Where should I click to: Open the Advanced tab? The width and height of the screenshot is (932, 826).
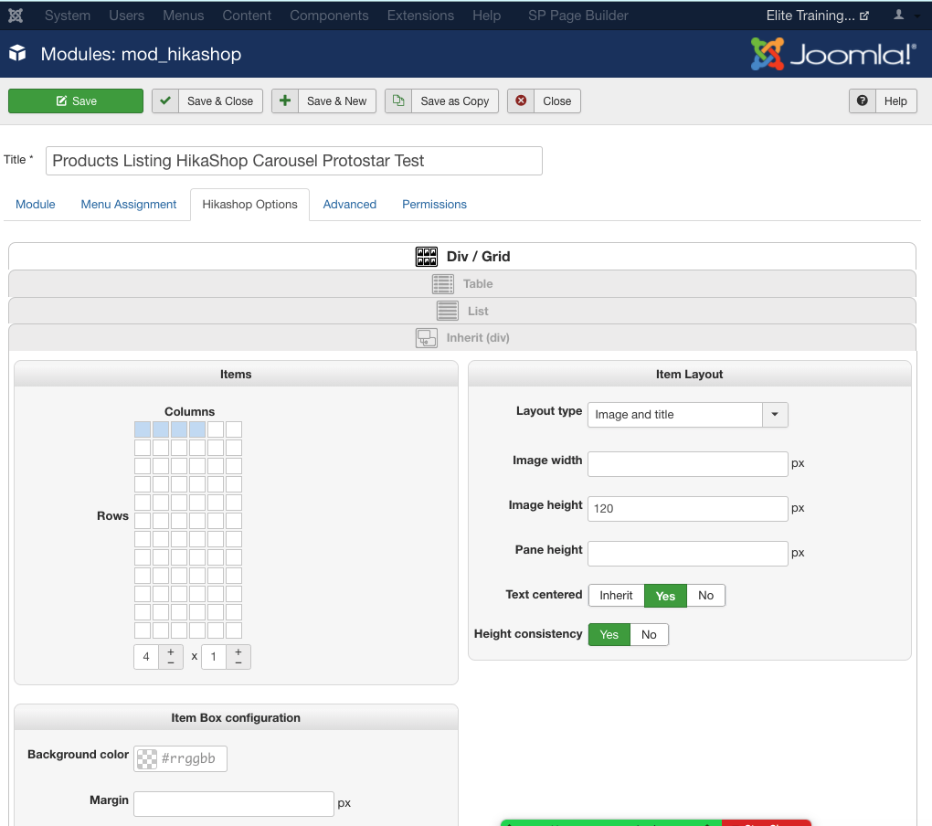pyautogui.click(x=350, y=205)
